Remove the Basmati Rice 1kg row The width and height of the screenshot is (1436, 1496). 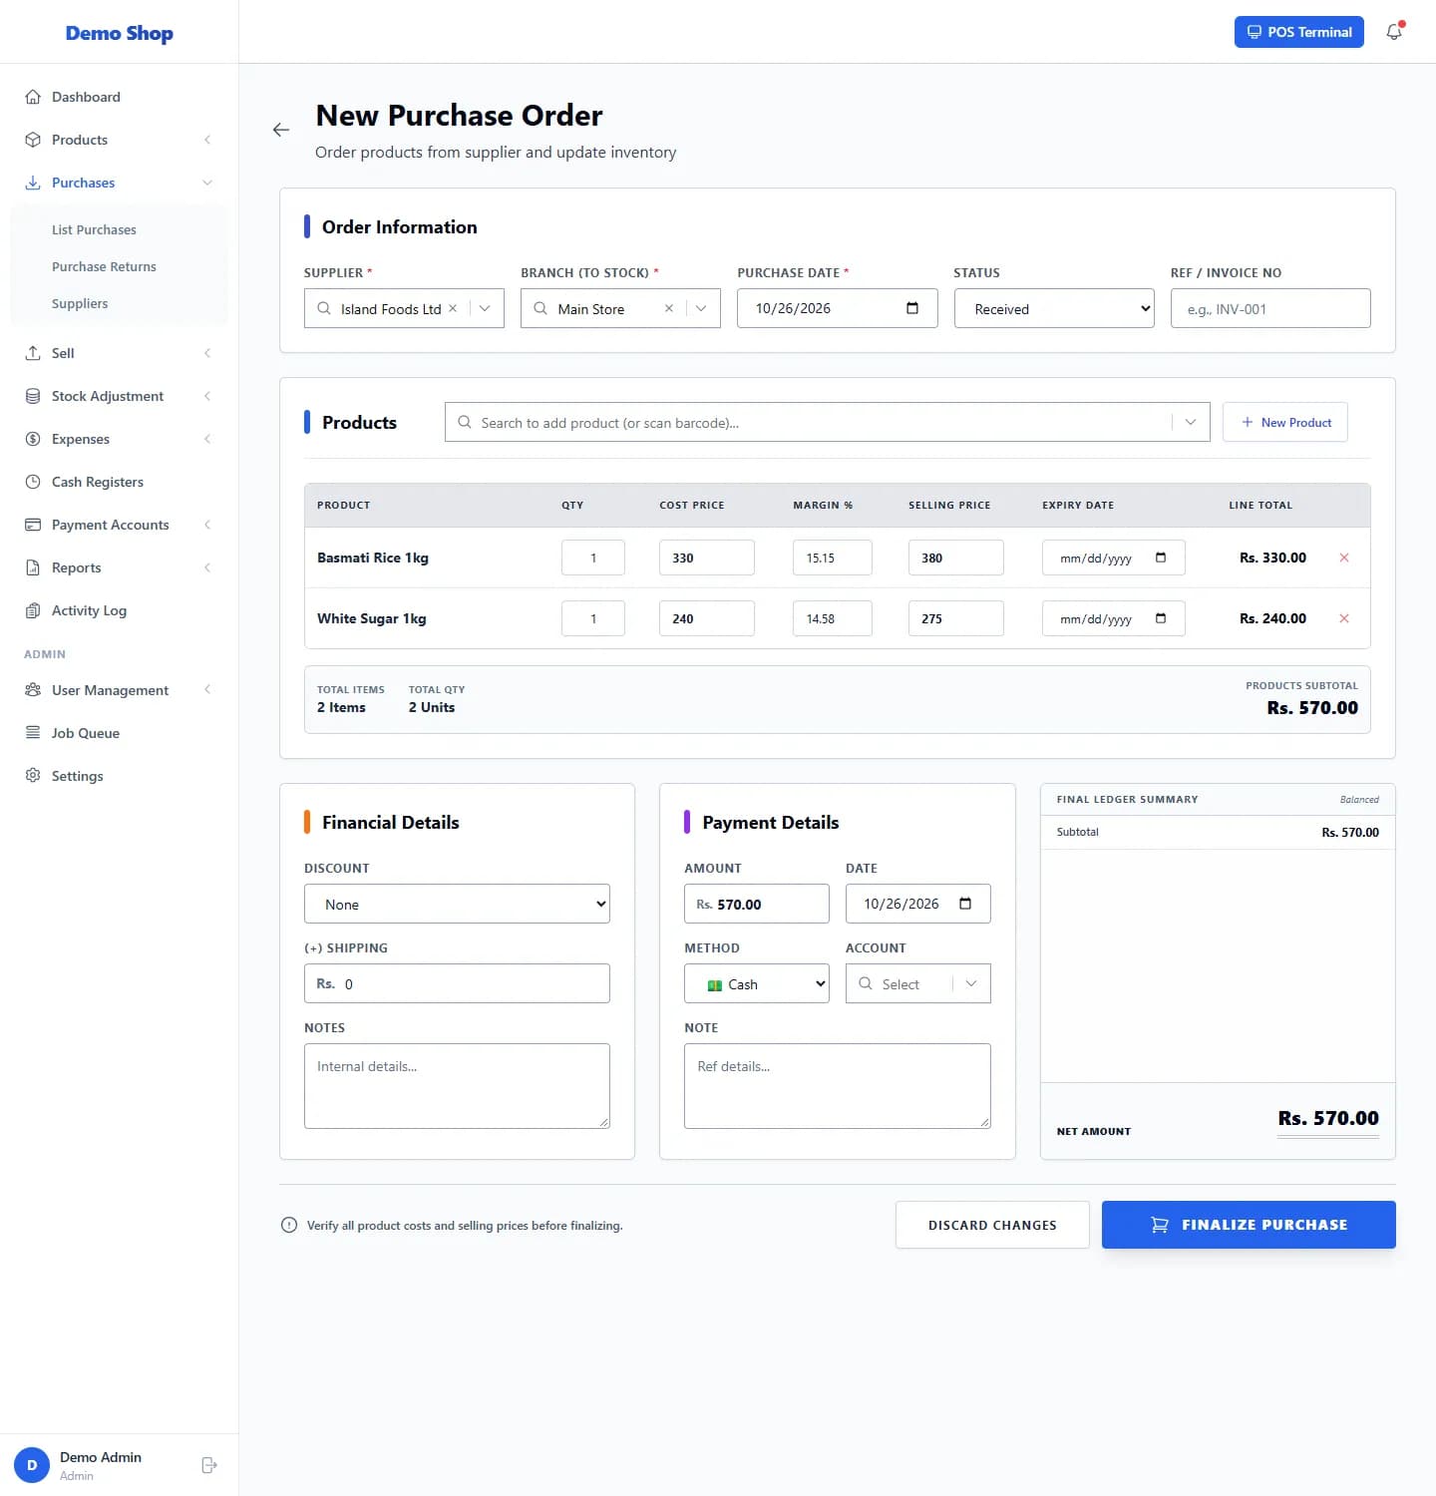click(1344, 558)
